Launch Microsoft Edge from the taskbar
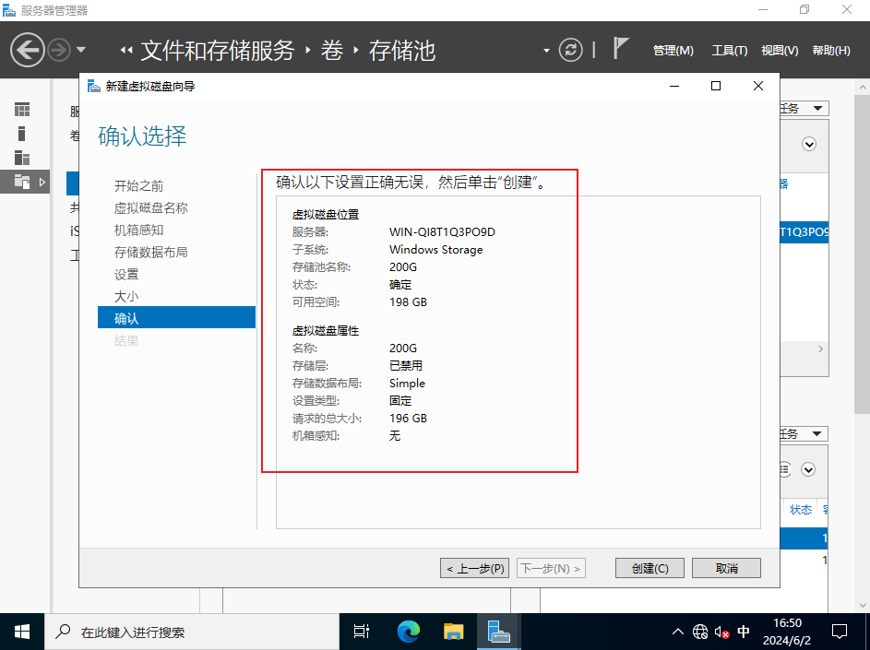Image resolution: width=870 pixels, height=650 pixels. tap(408, 632)
